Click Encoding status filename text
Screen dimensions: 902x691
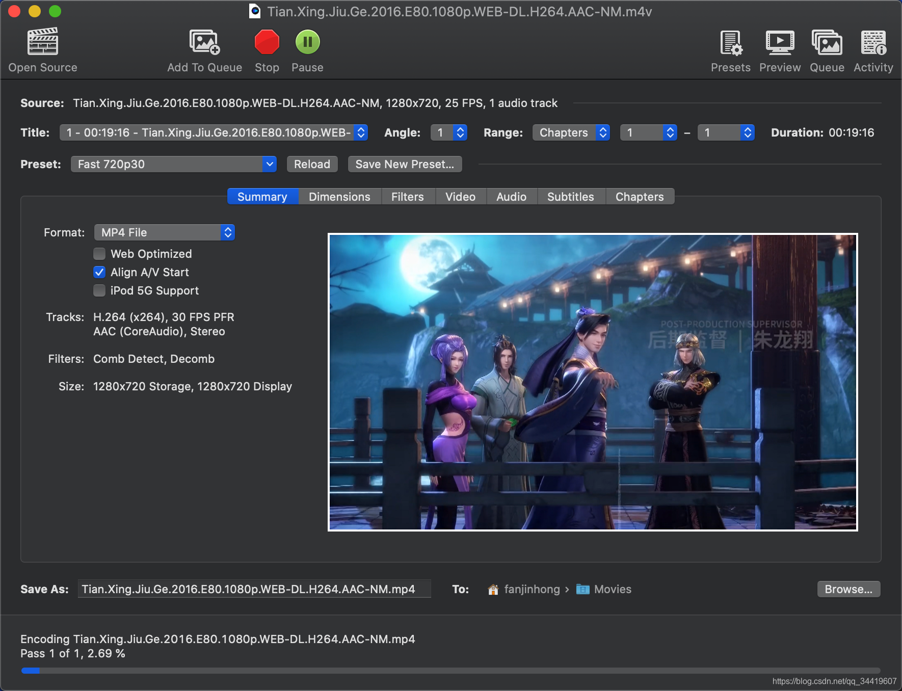[218, 639]
